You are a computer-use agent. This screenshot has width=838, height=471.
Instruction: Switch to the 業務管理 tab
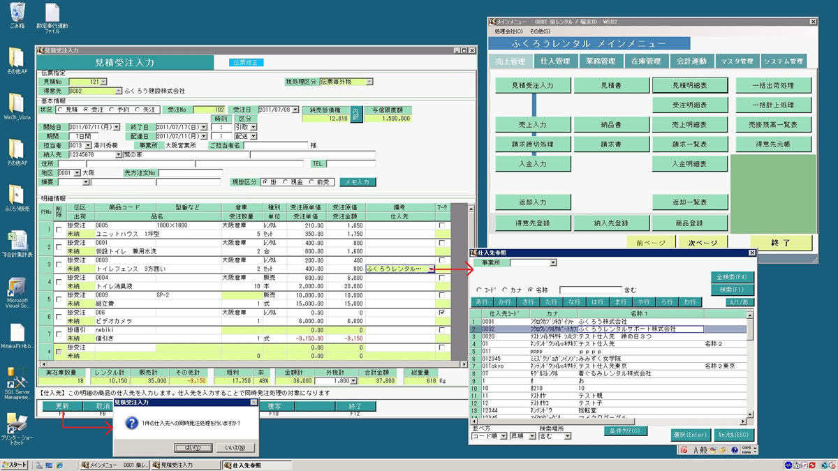click(x=601, y=61)
